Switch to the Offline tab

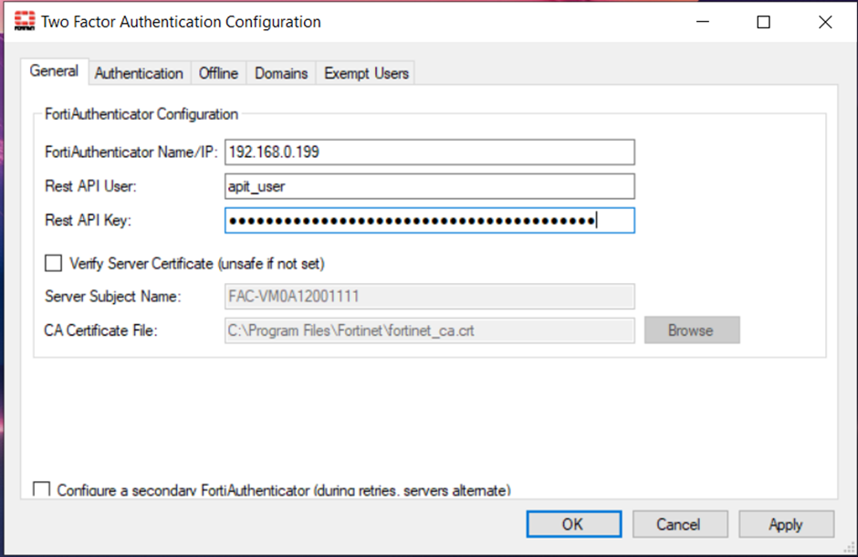click(x=218, y=73)
